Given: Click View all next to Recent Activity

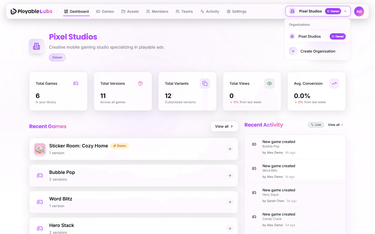Looking at the screenshot, I should pos(334,125).
